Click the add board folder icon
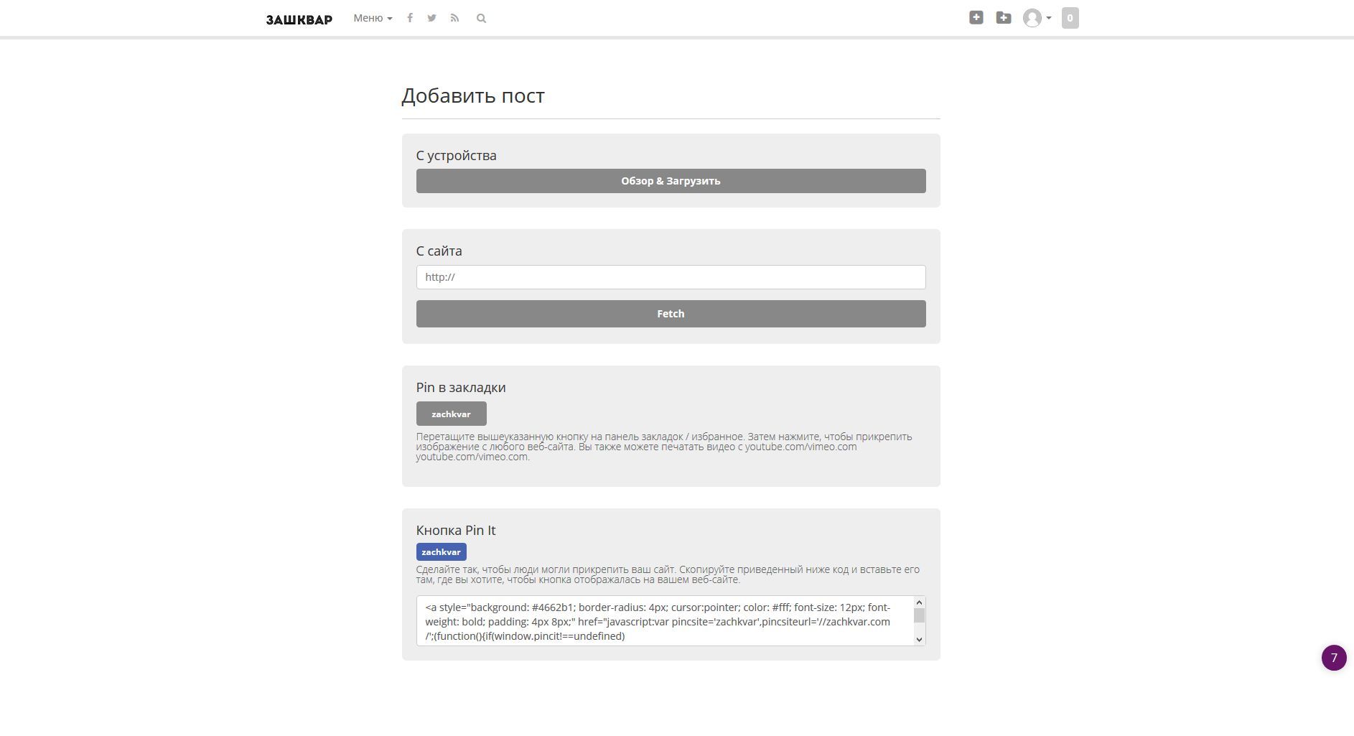The height and width of the screenshot is (736, 1354). tap(1004, 18)
